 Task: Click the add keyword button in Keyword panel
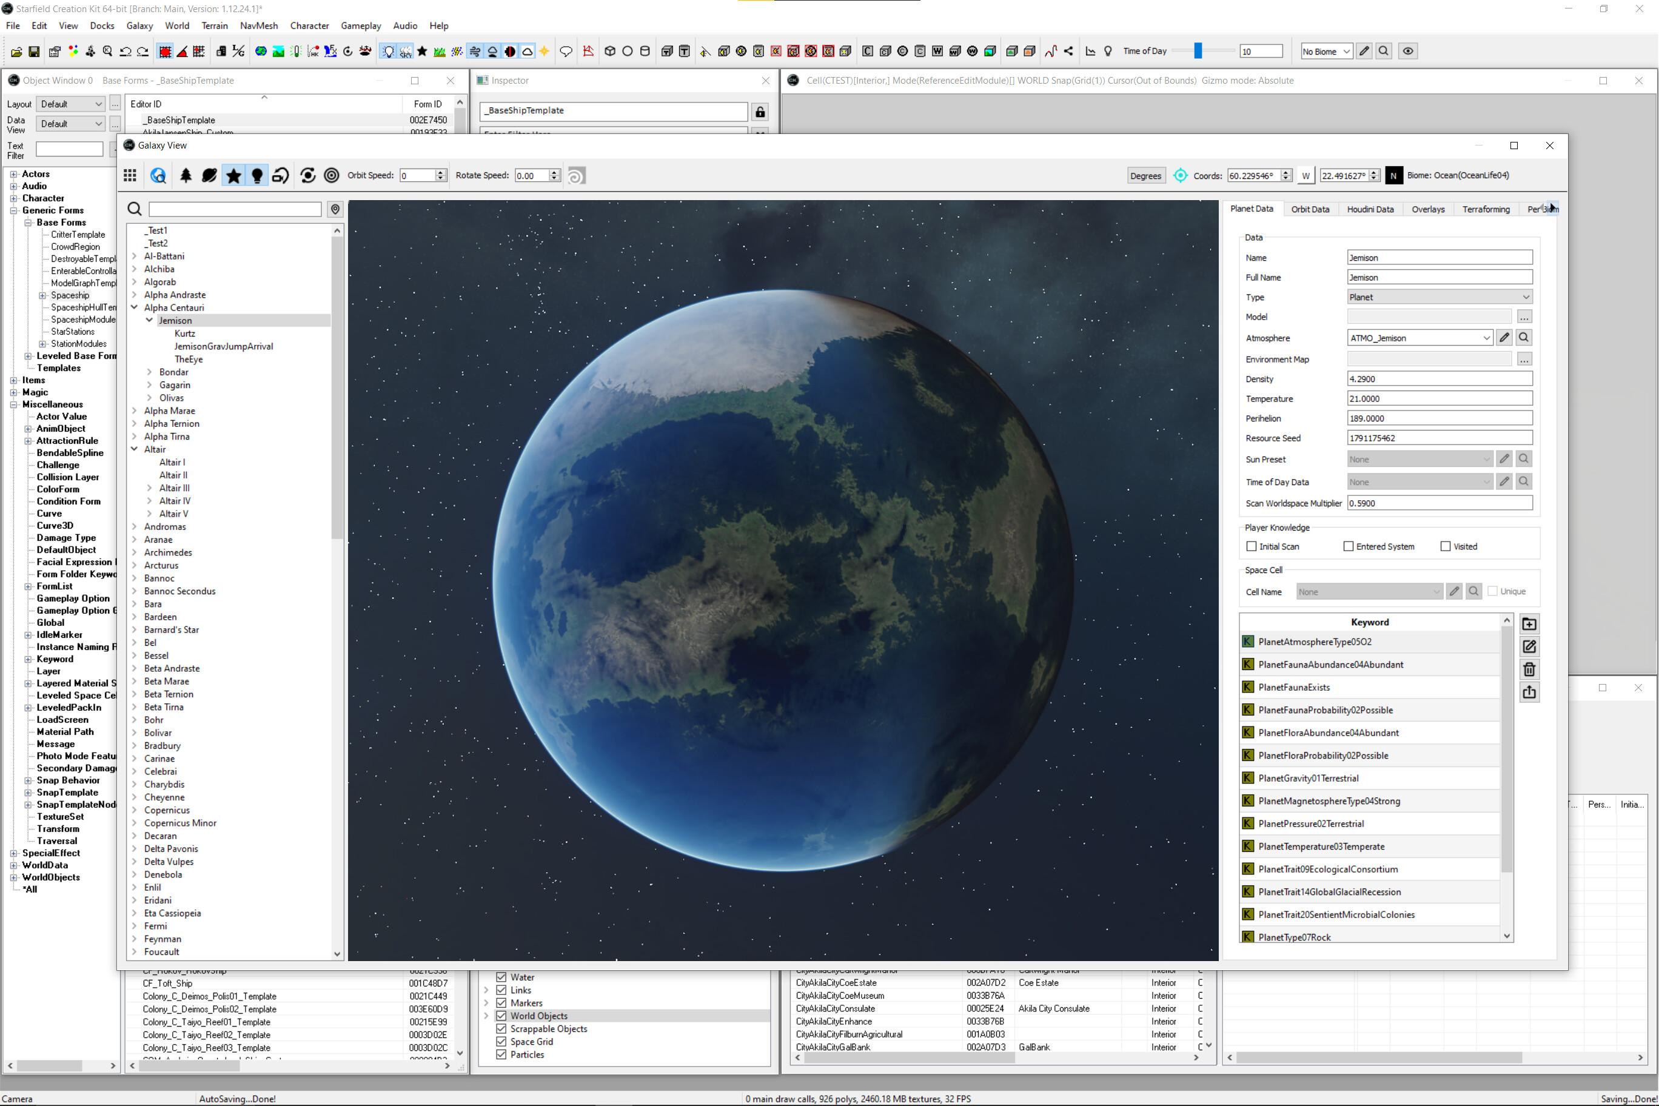point(1529,623)
